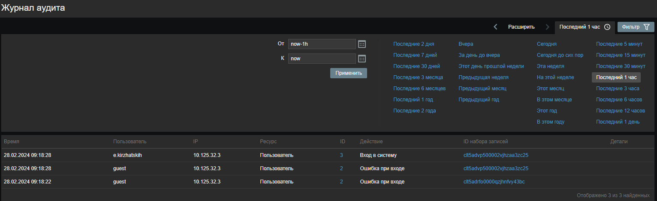Choose 'Последние 30 дней' preset
The image size is (657, 201).
point(416,66)
